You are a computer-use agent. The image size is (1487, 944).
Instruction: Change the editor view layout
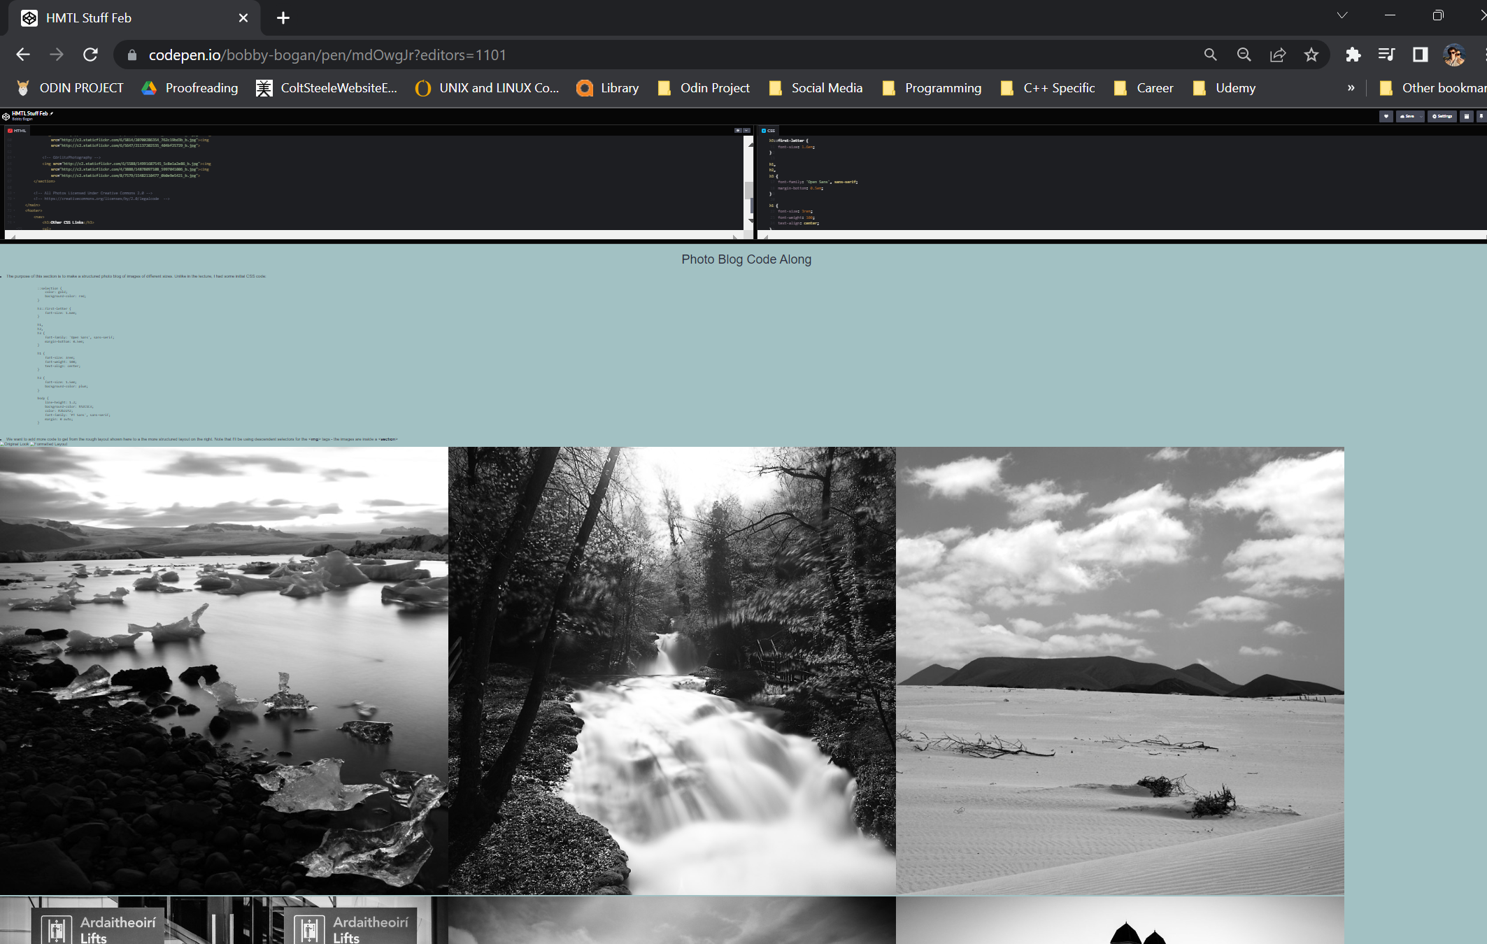[x=1467, y=116]
